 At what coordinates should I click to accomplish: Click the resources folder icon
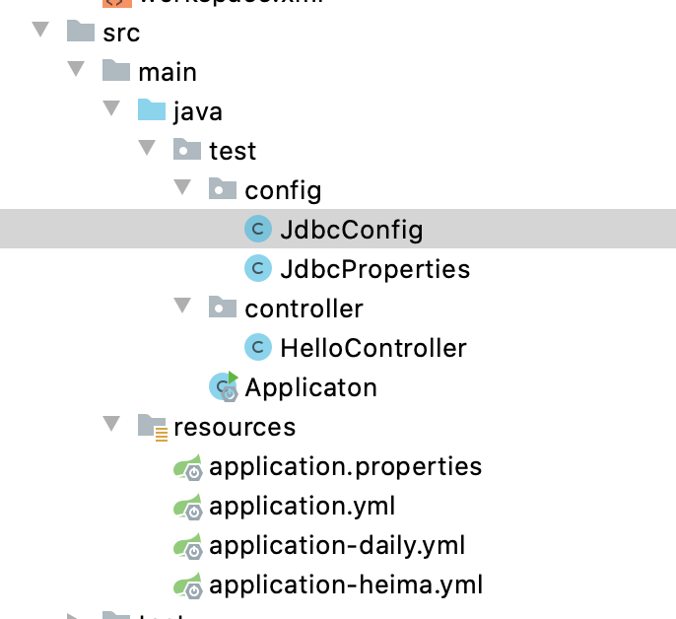point(152,427)
